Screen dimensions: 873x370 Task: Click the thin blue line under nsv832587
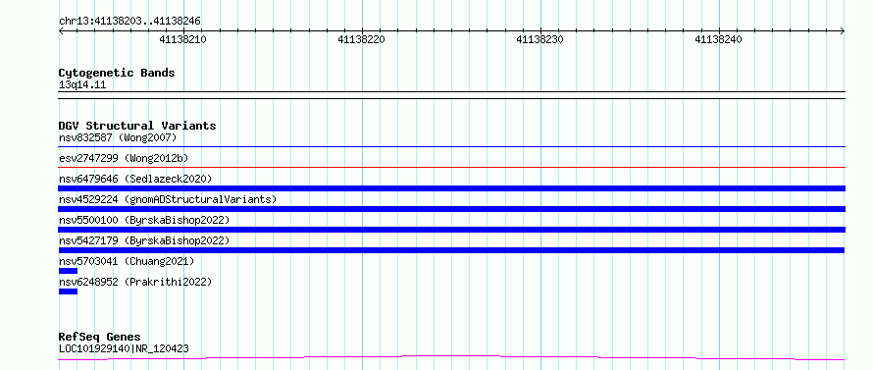click(x=451, y=146)
